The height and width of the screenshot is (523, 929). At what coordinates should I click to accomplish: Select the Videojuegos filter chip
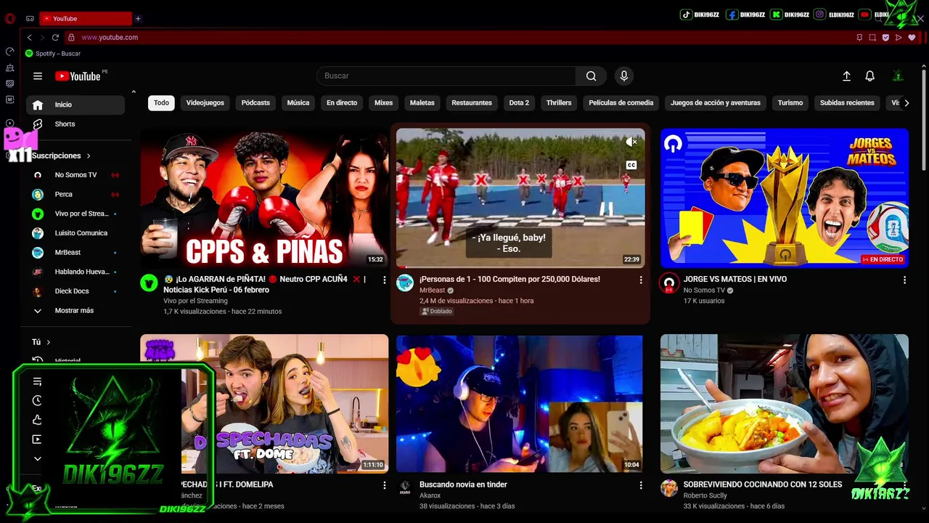click(x=205, y=103)
